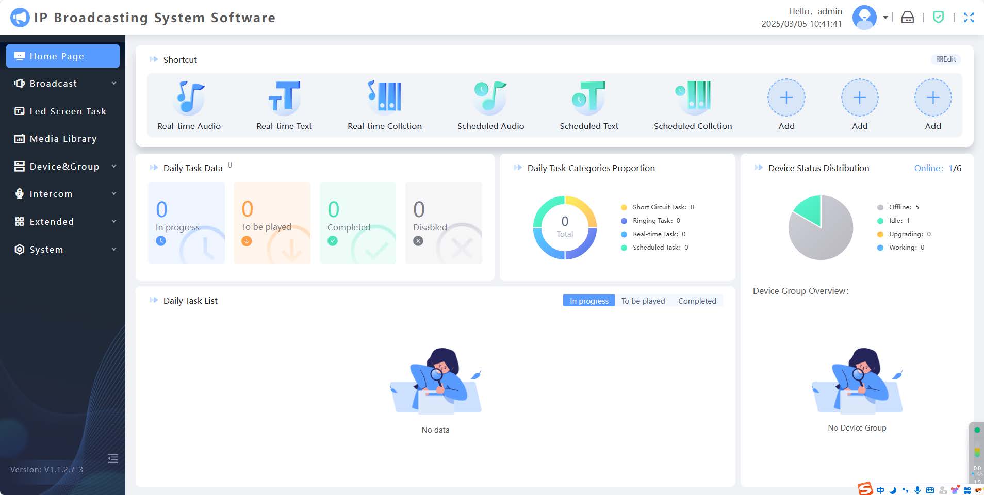Open the Scheduled Collction shortcut

click(693, 105)
